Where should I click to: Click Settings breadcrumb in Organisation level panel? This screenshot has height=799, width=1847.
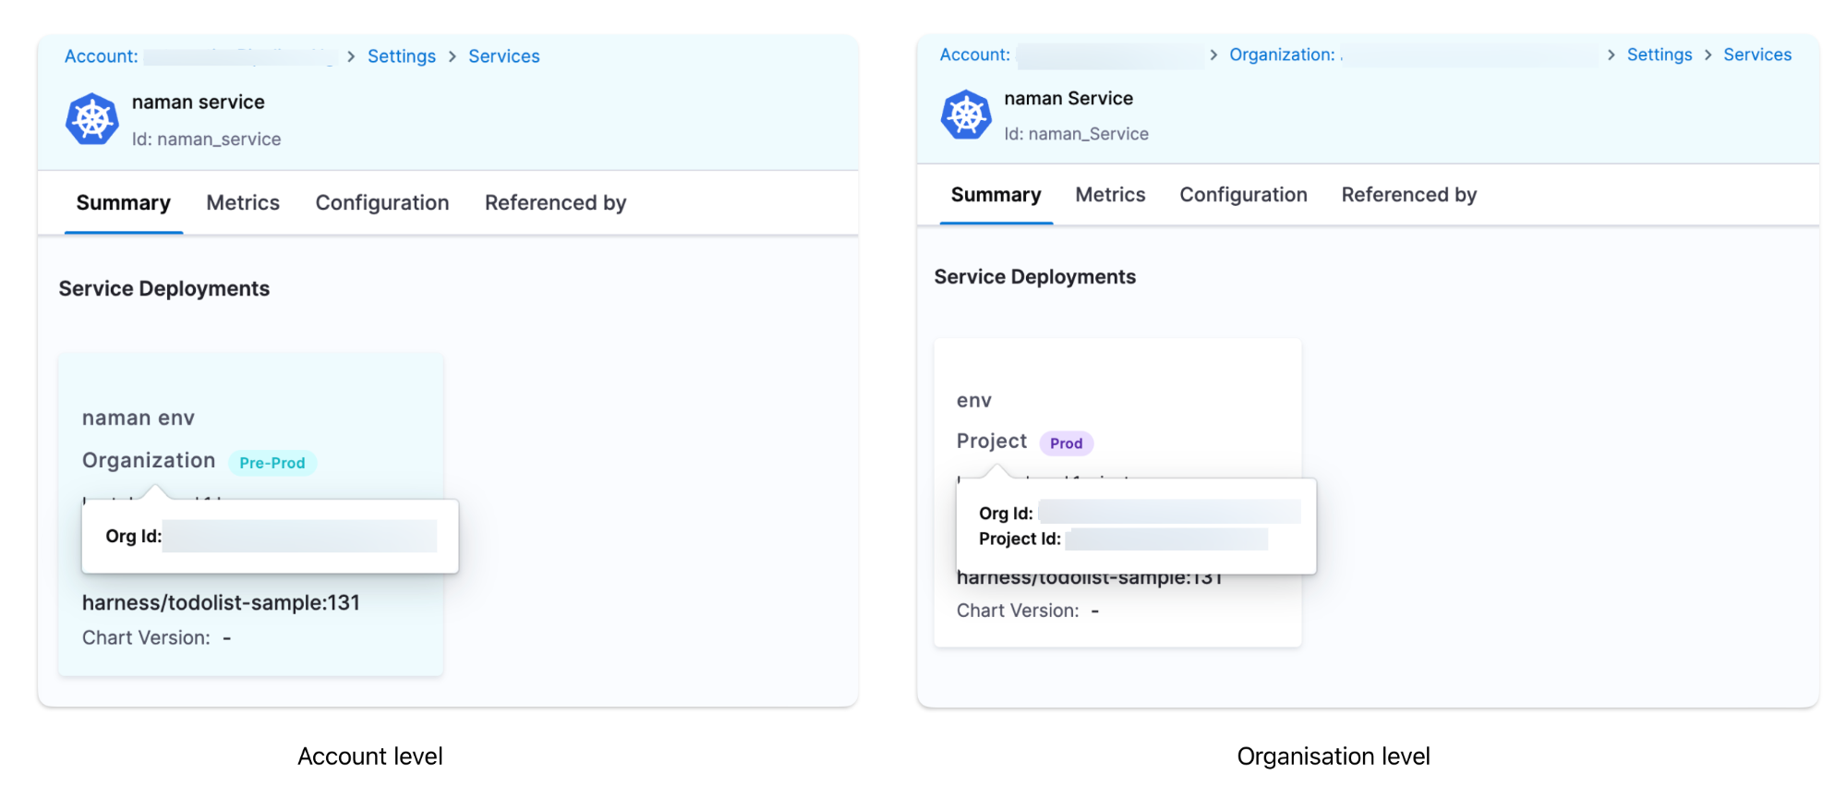1659,54
